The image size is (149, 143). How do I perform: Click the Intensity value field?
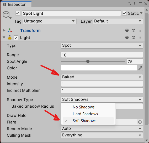pyautogui.click(x=102, y=84)
